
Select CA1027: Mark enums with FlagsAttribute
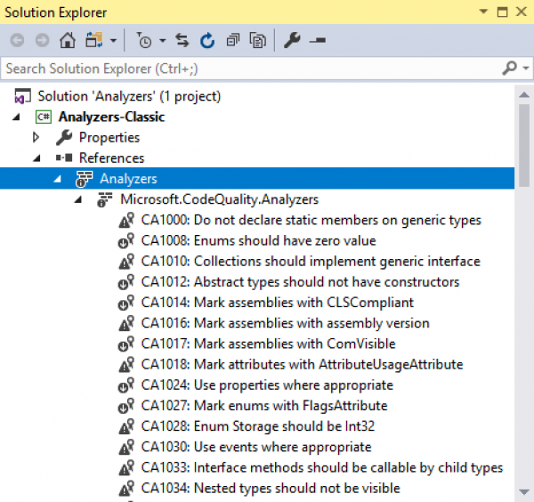coord(264,406)
